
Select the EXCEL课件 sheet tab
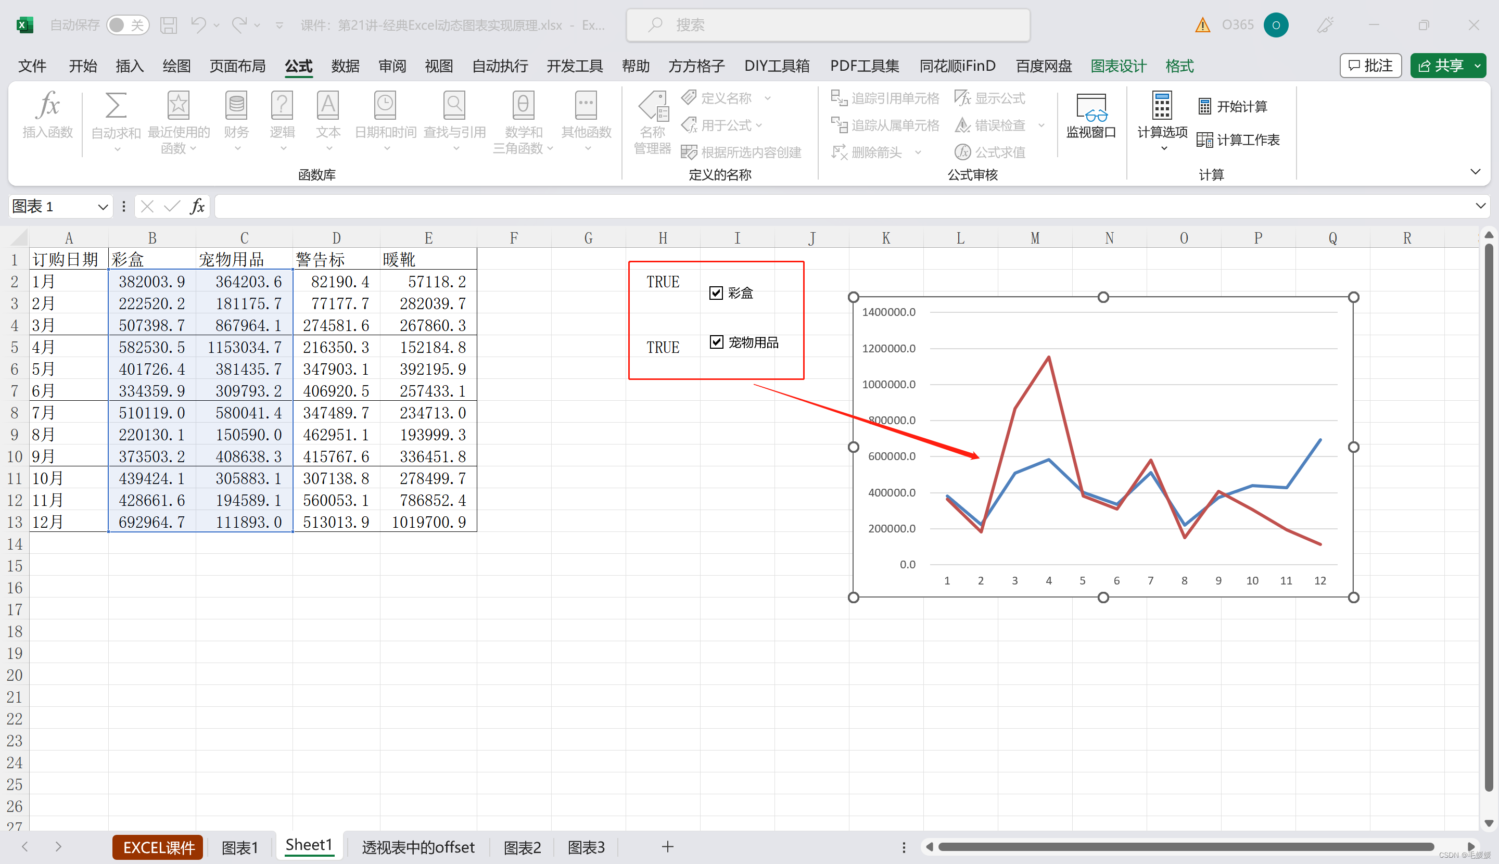(x=158, y=847)
